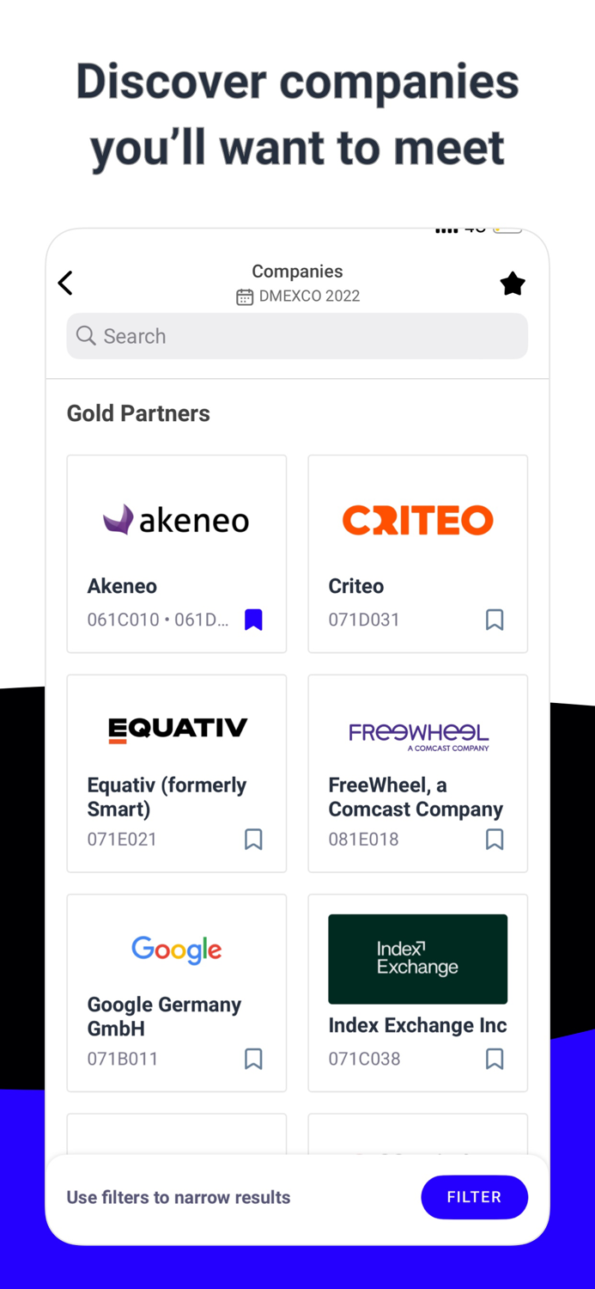The height and width of the screenshot is (1289, 595).
Task: Open Akeneo via its logo thumbnail
Action: (176, 520)
